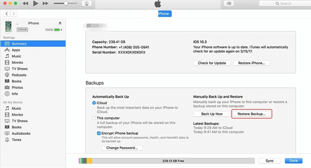Image resolution: width=311 pixels, height=168 pixels.
Task: Click the iPhone device thumbnail
Action: 8,27
